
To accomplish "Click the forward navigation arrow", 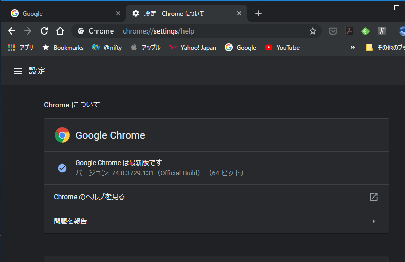I will tap(28, 31).
